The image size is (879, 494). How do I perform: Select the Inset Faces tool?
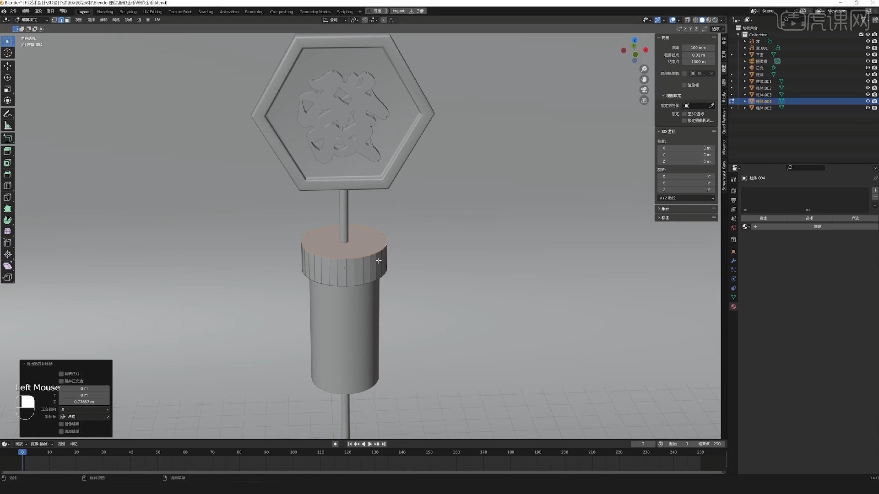8,163
